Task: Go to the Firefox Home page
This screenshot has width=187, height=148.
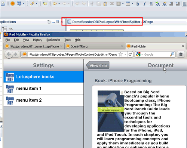Action: point(181,54)
